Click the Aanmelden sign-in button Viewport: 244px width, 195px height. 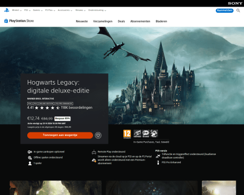pos(224,11)
